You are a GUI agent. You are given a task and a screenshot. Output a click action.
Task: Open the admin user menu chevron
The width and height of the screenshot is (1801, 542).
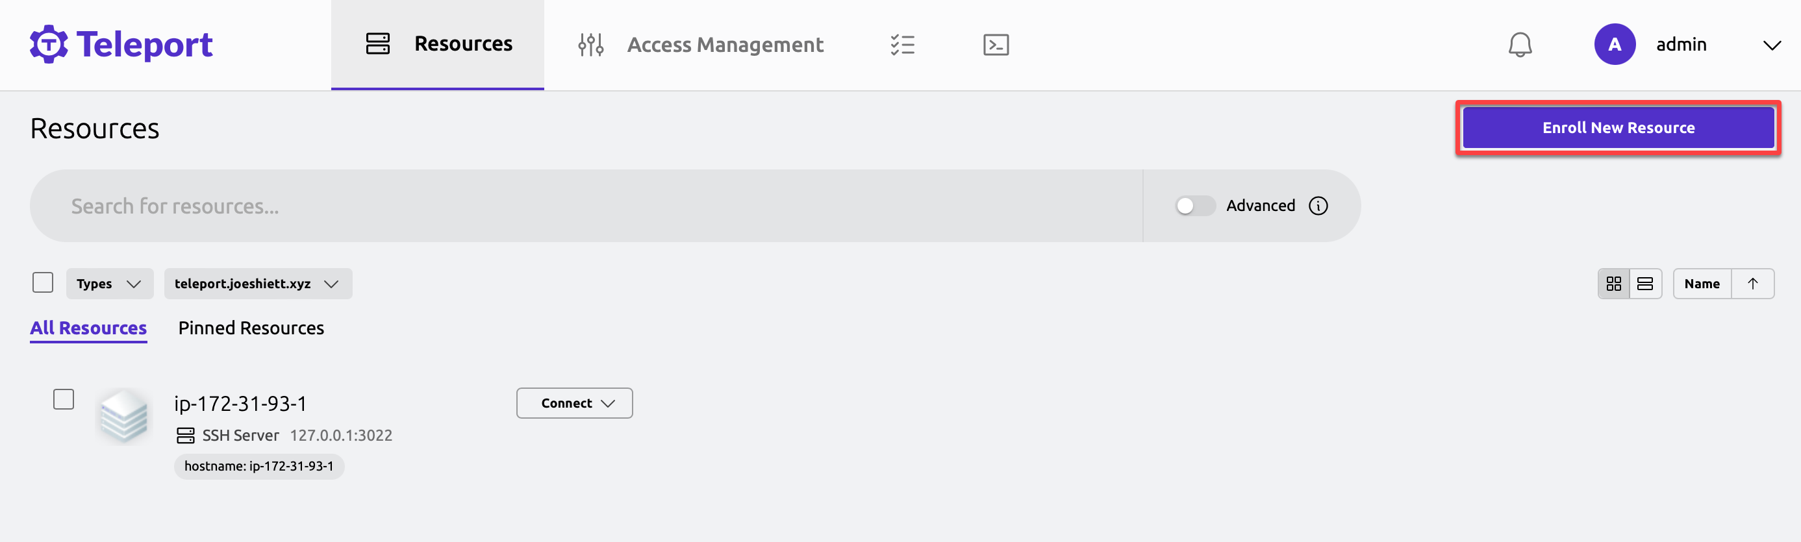click(x=1771, y=45)
